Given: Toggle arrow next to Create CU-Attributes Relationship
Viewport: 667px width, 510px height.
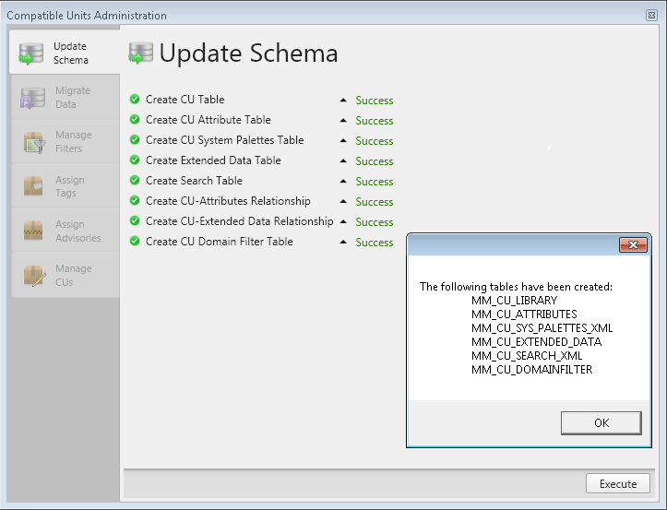Looking at the screenshot, I should point(344,202).
